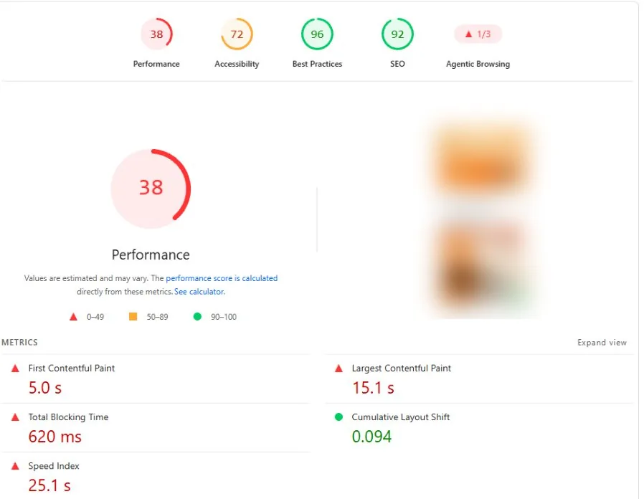Click the green circle beside Cumulative Layout Shift
This screenshot has height=499, width=644.
coord(338,417)
